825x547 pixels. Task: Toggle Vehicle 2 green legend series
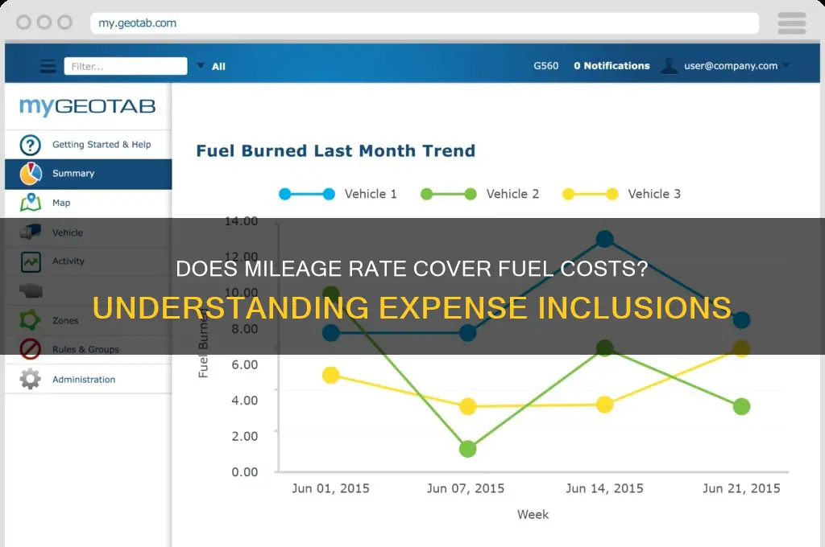coord(480,194)
